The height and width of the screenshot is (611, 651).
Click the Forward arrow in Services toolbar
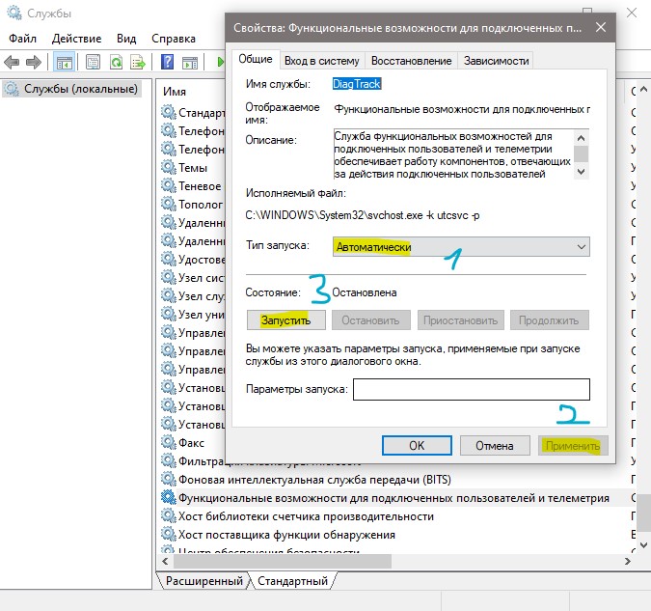[x=33, y=63]
